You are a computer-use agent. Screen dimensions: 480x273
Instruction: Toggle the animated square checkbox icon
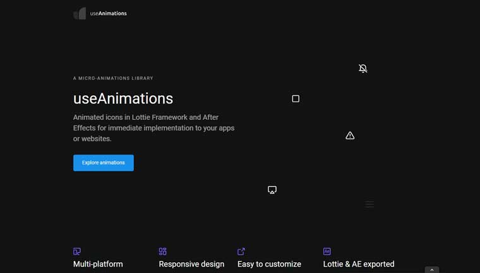pyautogui.click(x=296, y=98)
